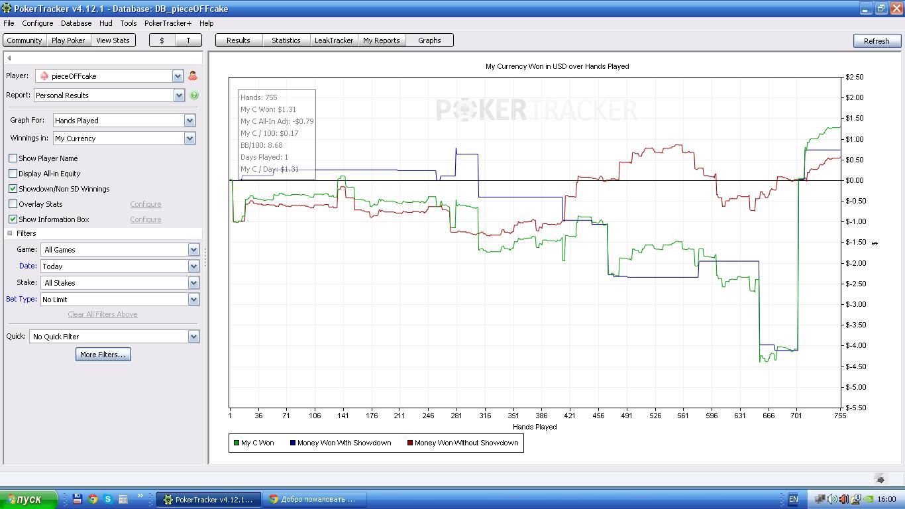Image resolution: width=905 pixels, height=509 pixels.
Task: Select the $ cash games button
Action: (162, 40)
